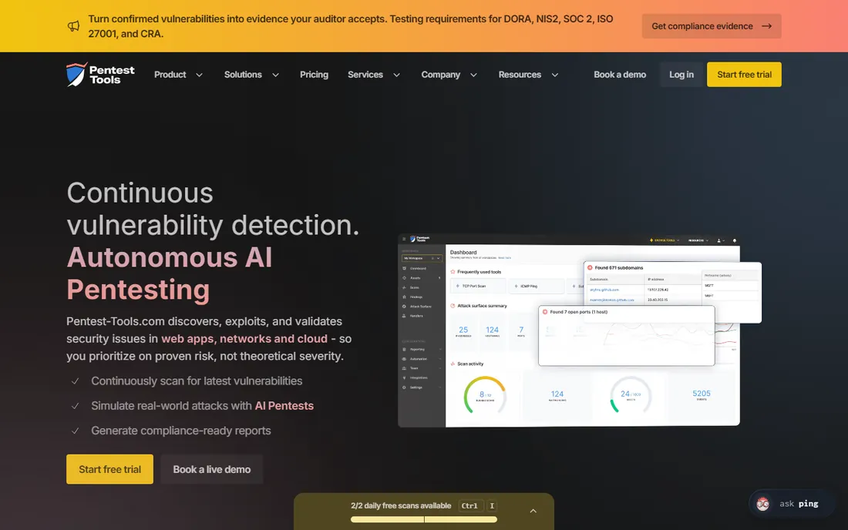Click Book a demo in navbar
This screenshot has width=848, height=530.
tap(620, 75)
